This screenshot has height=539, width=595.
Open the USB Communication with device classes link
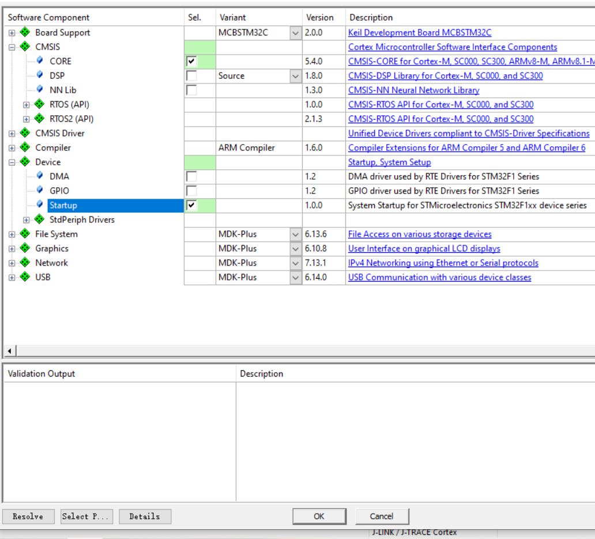click(x=439, y=278)
